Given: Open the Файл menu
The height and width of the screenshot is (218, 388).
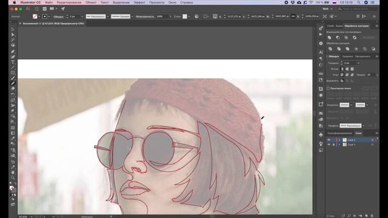Looking at the screenshot, I should click(48, 2).
